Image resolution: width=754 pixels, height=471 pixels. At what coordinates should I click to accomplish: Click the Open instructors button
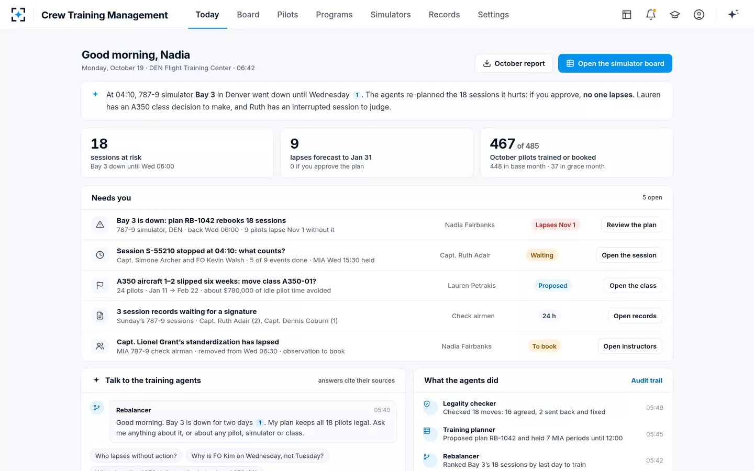(x=630, y=346)
